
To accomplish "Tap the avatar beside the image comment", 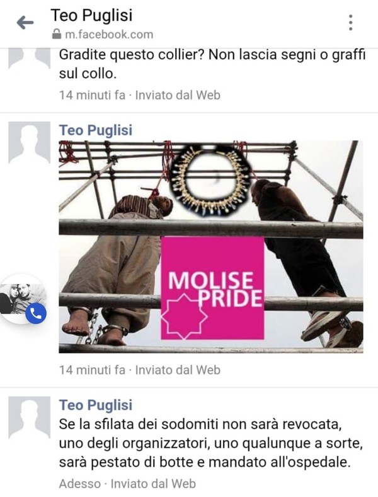I will click(x=29, y=142).
